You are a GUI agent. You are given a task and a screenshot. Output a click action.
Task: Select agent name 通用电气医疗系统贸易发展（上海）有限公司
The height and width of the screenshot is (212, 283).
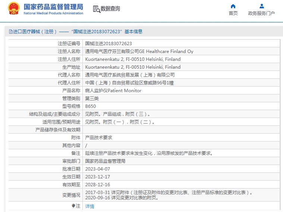(130, 75)
